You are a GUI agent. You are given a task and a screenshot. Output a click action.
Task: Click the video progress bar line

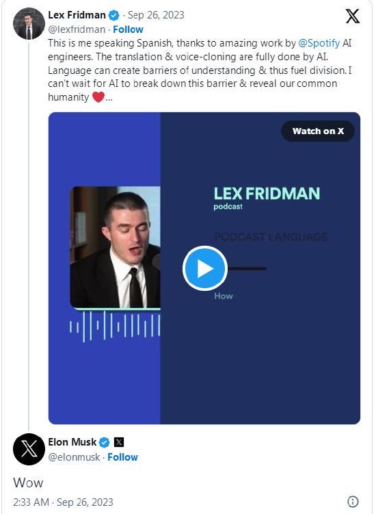pos(247,268)
